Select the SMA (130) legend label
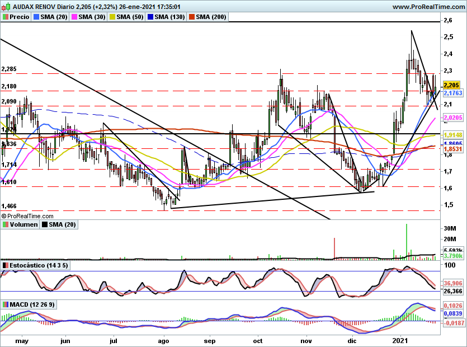The image size is (467, 347). (x=170, y=17)
